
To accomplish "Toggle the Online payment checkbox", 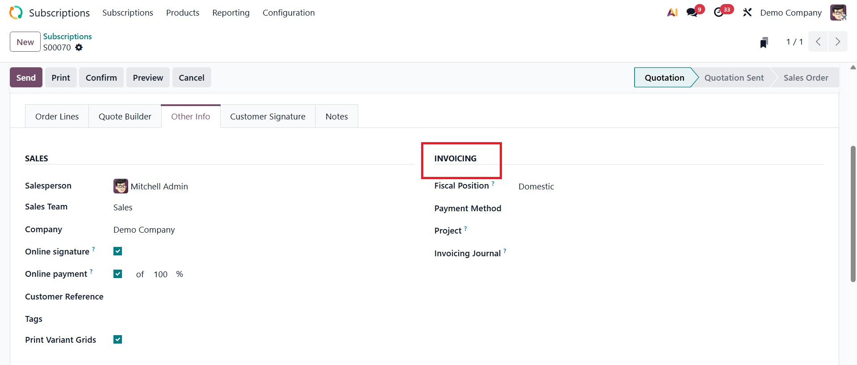I will point(118,274).
